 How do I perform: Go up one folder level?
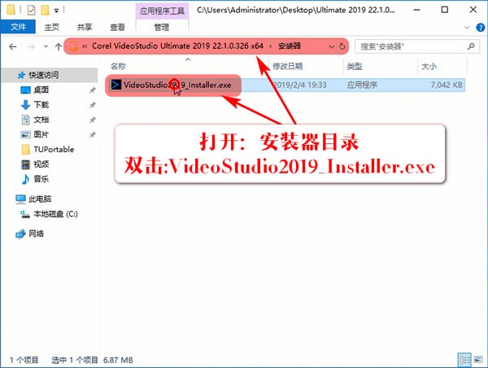click(59, 46)
